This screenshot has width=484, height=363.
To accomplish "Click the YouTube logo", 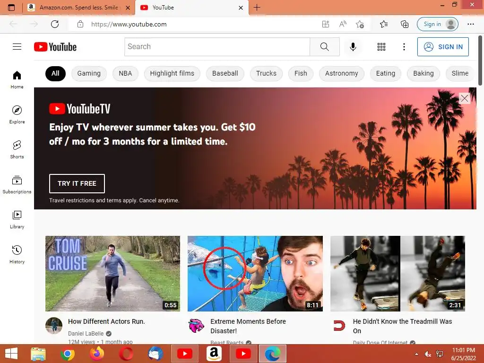I will point(55,47).
